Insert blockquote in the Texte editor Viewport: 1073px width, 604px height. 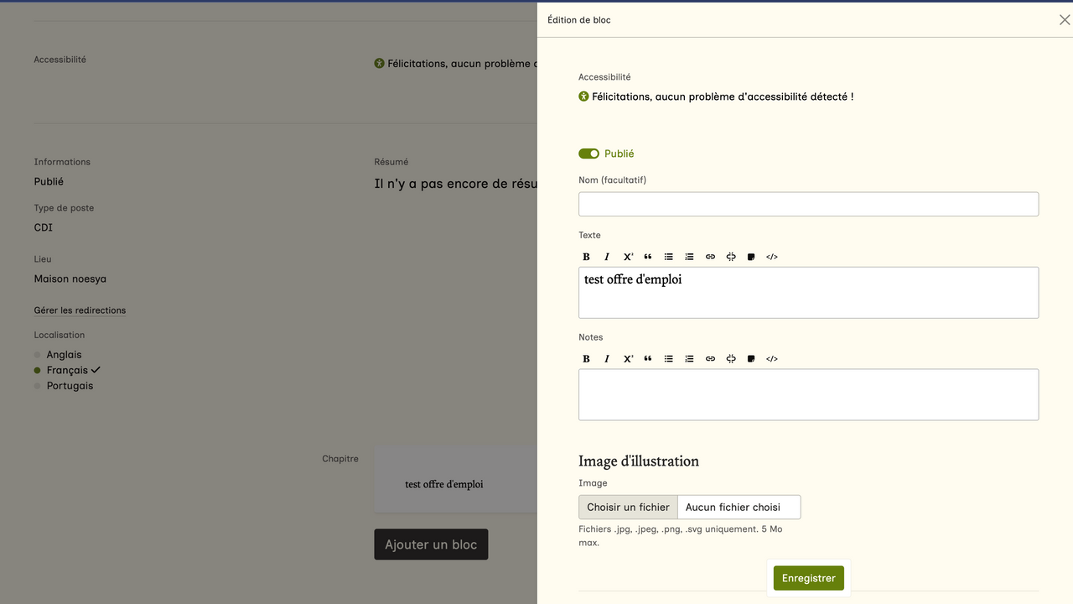[x=648, y=257]
